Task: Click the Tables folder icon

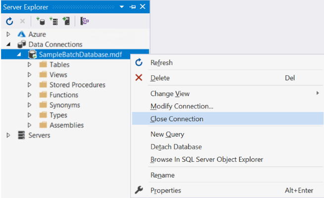Action: (43, 64)
